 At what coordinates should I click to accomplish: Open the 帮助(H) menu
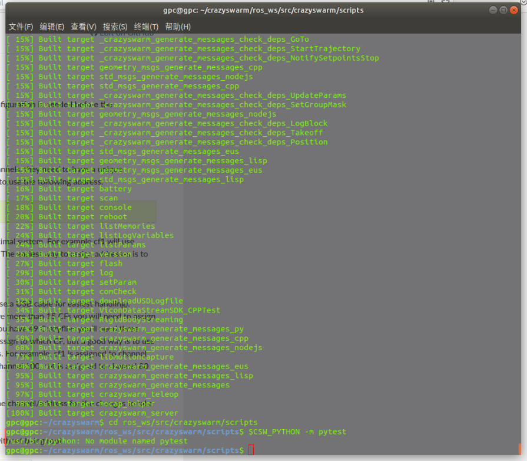(178, 27)
